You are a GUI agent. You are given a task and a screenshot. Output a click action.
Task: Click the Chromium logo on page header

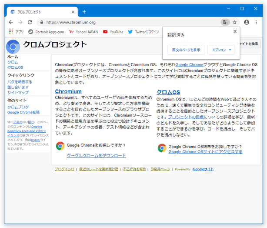click(x=13, y=47)
